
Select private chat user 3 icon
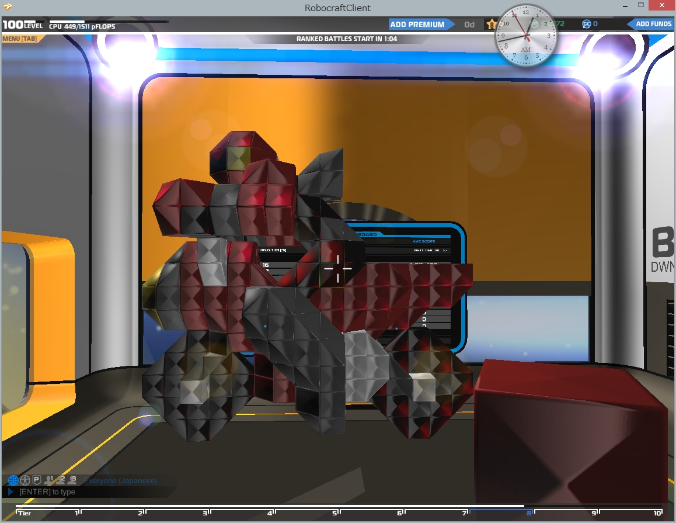tap(72, 479)
